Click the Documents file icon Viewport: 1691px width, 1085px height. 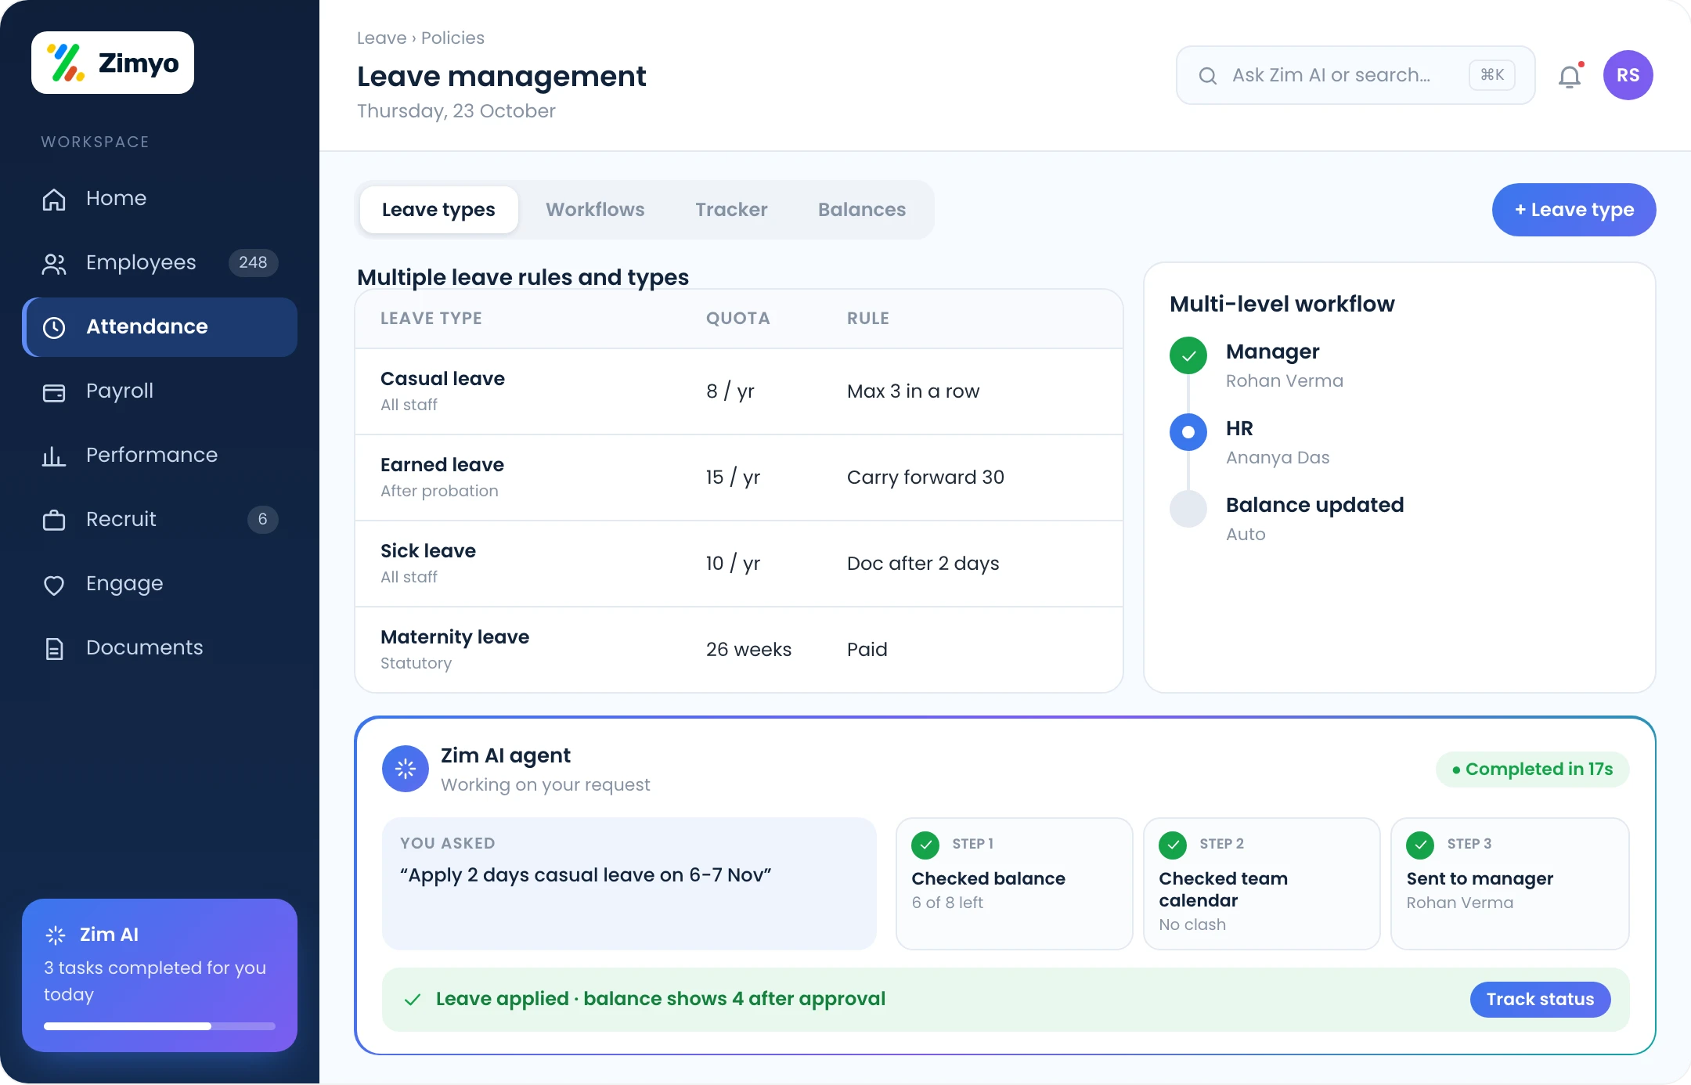[x=54, y=648]
